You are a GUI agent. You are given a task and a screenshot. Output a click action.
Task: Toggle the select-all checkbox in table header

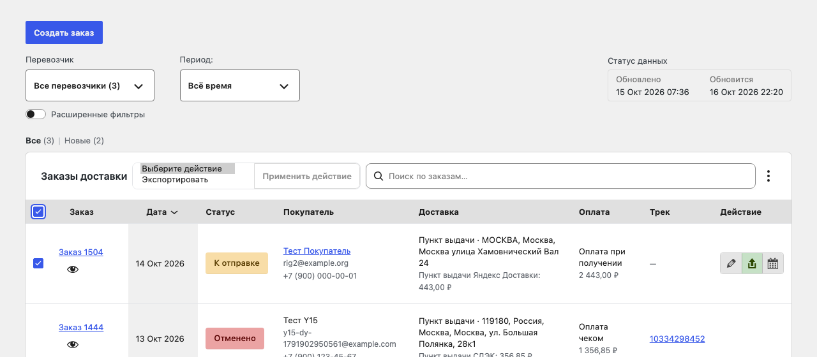(38, 212)
